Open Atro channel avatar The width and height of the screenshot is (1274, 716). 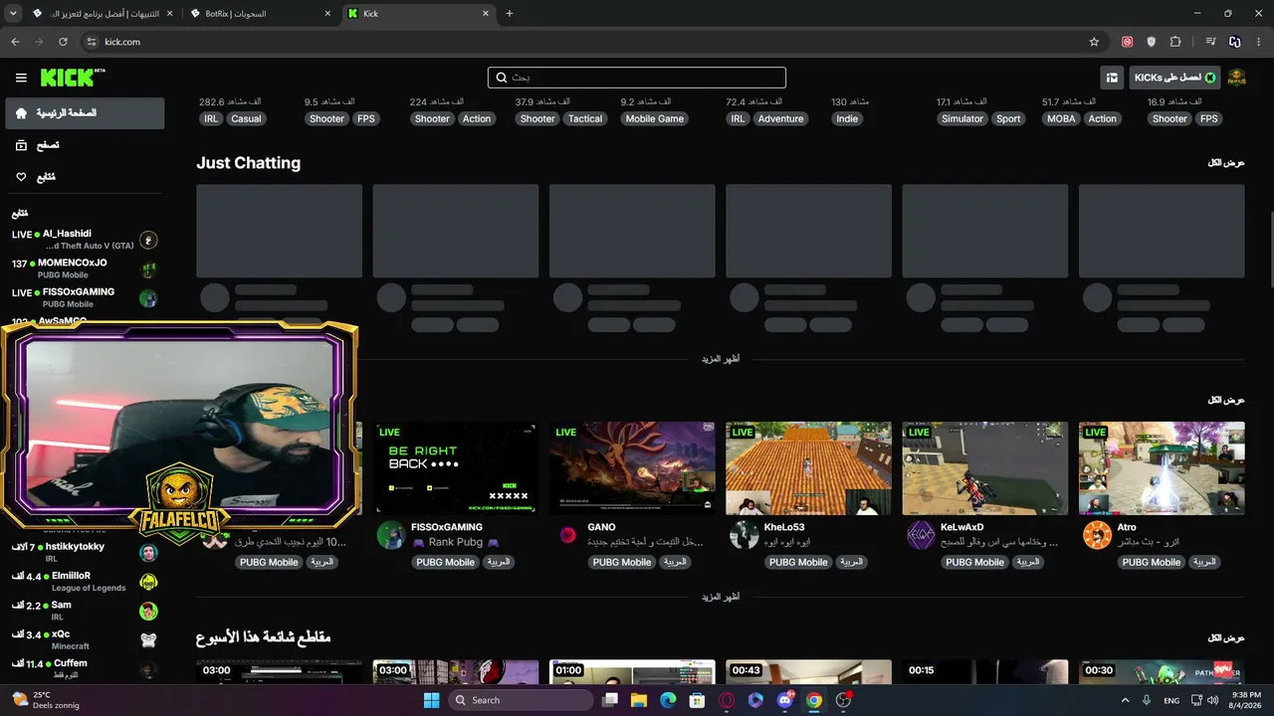click(1097, 535)
